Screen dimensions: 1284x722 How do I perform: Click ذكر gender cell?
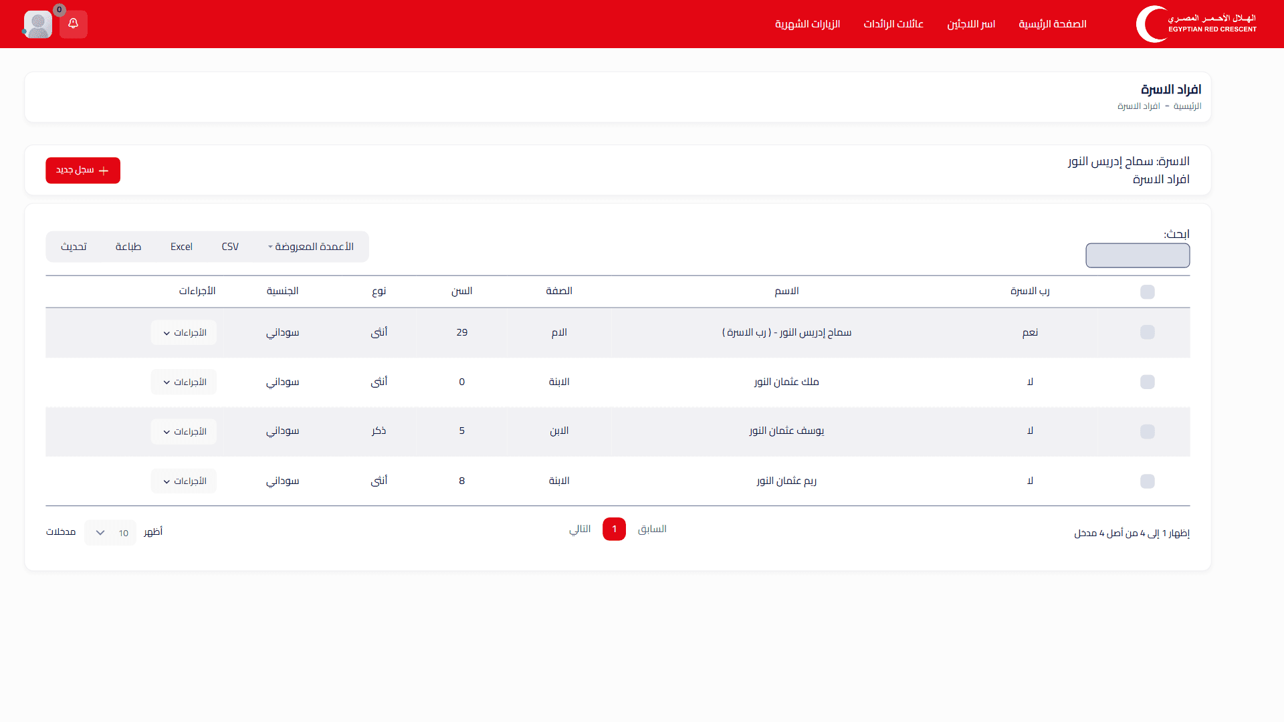(x=379, y=431)
